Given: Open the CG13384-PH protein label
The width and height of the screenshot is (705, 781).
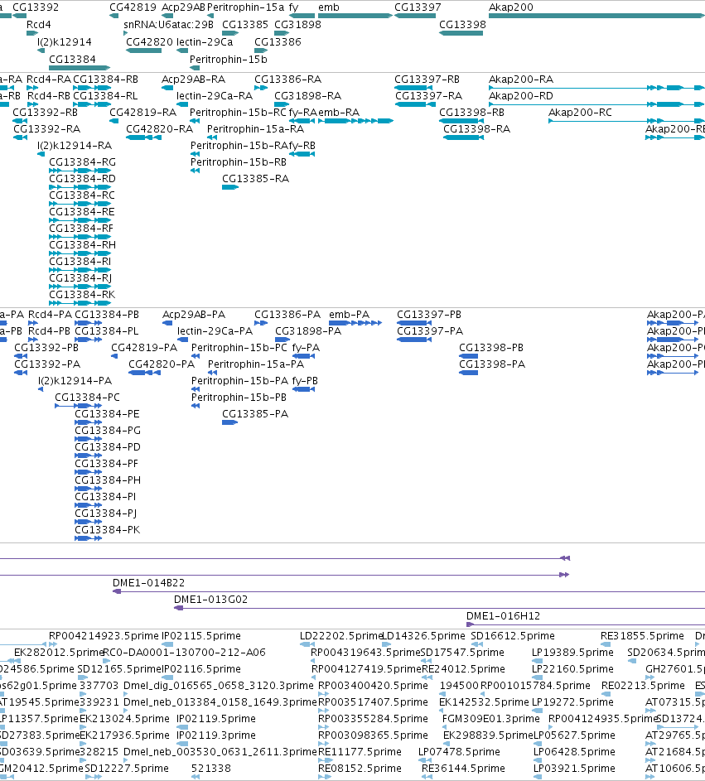Looking at the screenshot, I should pos(108,480).
